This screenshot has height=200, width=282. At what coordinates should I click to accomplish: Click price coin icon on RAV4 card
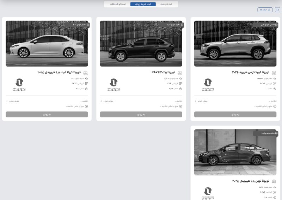pyautogui.click(x=180, y=107)
